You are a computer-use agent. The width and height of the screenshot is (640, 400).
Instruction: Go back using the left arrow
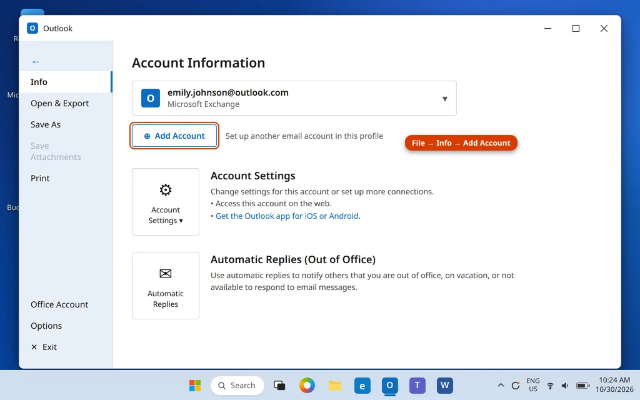pyautogui.click(x=36, y=62)
